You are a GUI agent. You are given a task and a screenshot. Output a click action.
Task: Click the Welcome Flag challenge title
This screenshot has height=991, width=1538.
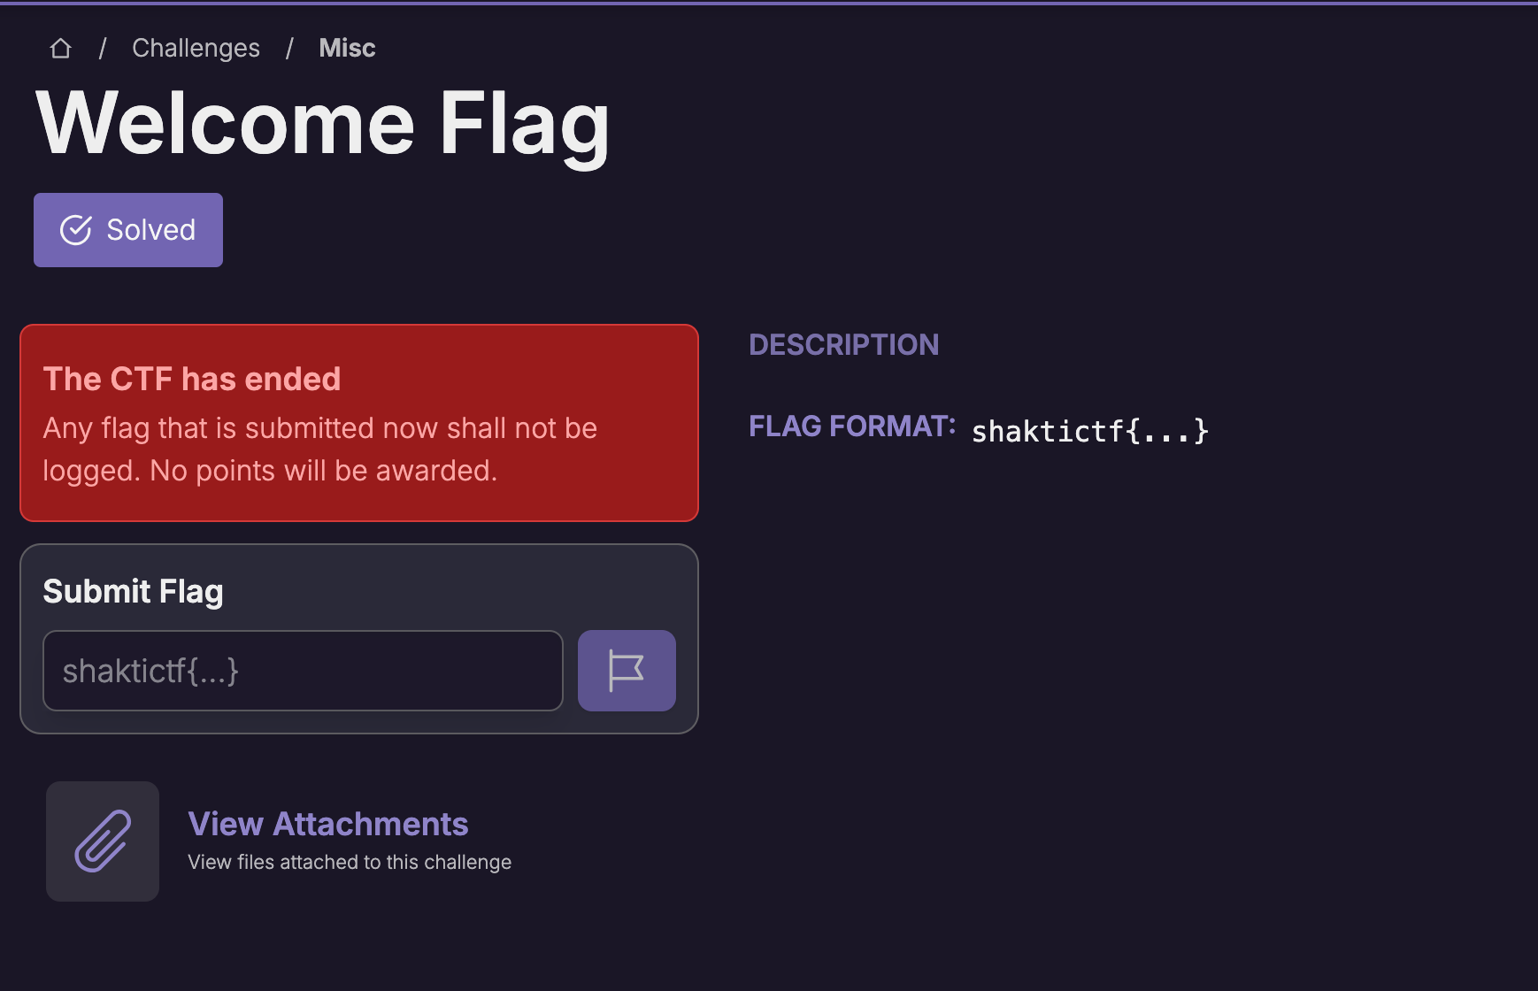point(323,125)
